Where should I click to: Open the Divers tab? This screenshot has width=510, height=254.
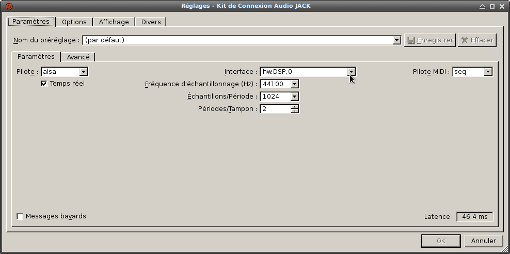click(151, 22)
